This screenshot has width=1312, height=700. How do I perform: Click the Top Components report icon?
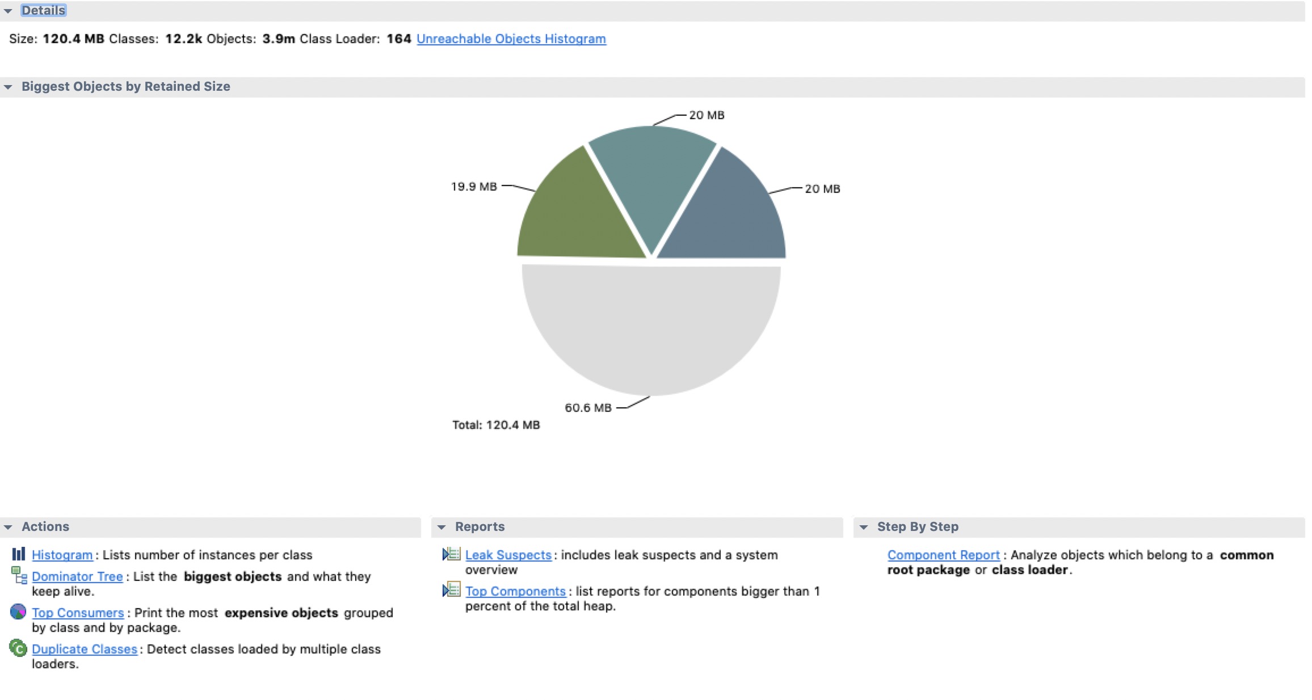(x=451, y=590)
